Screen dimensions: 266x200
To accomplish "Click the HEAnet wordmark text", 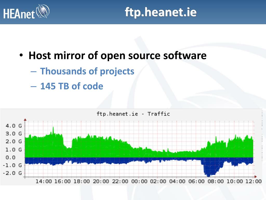I will tap(19, 14).
